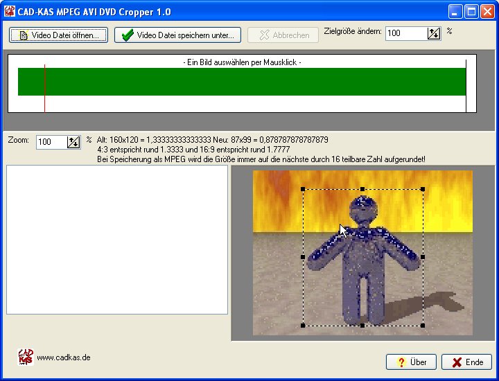Screen dimensions: 499x381
Task: Open the www.cadkas.de website link
Action: pos(63,358)
